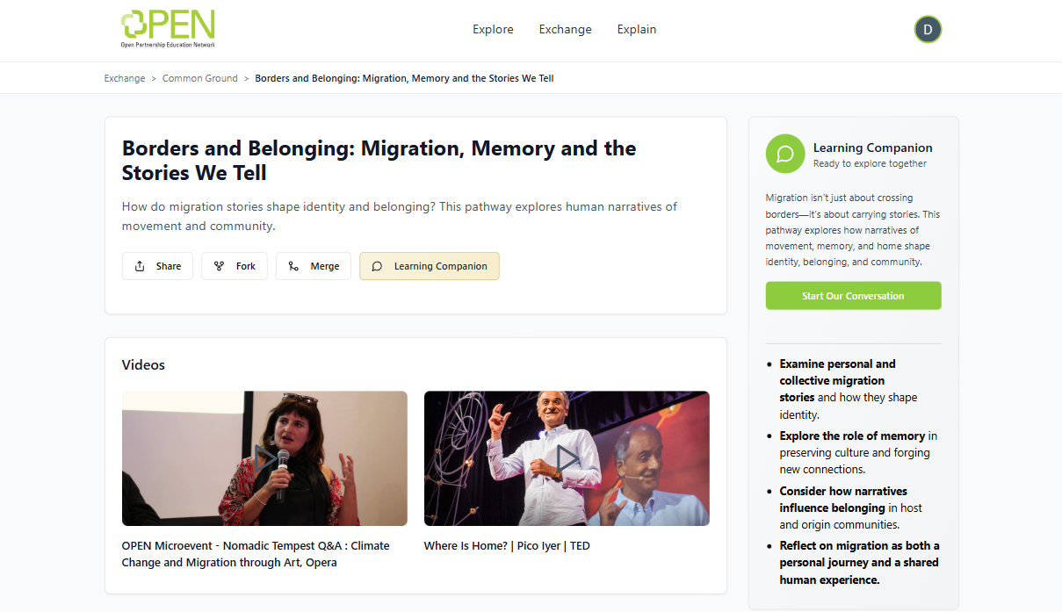Click the OPEN logo in the header
This screenshot has width=1062, height=612.
pyautogui.click(x=168, y=29)
